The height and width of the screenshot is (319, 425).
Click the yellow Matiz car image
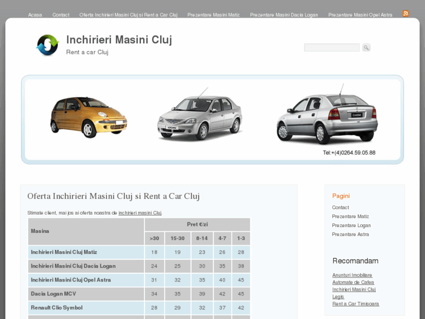[x=88, y=116]
